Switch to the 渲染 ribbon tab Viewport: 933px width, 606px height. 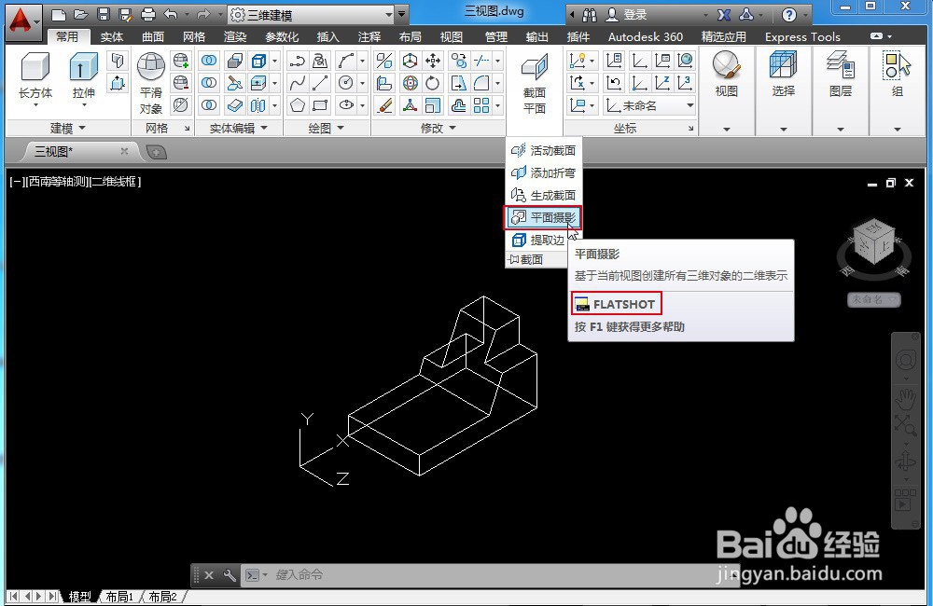235,37
